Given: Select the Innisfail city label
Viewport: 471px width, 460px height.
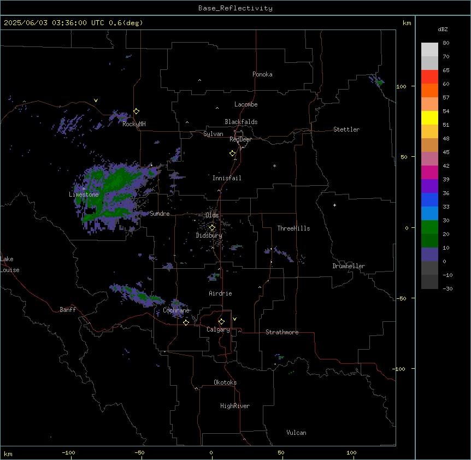Looking at the screenshot, I should 227,178.
